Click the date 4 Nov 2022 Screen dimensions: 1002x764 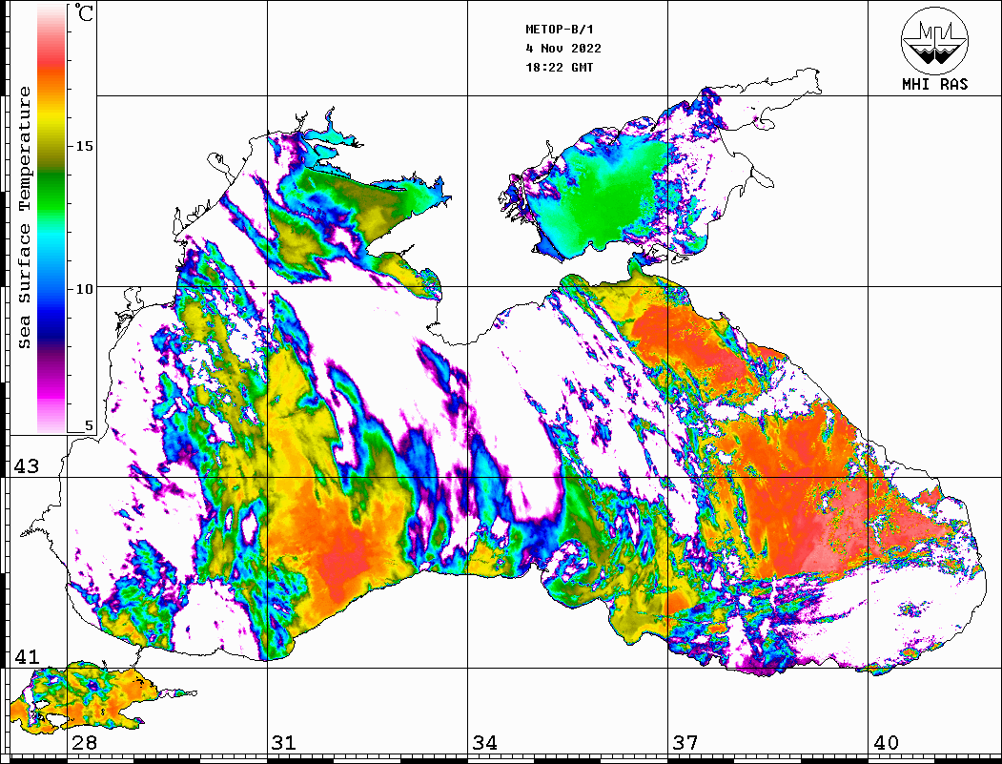563,49
